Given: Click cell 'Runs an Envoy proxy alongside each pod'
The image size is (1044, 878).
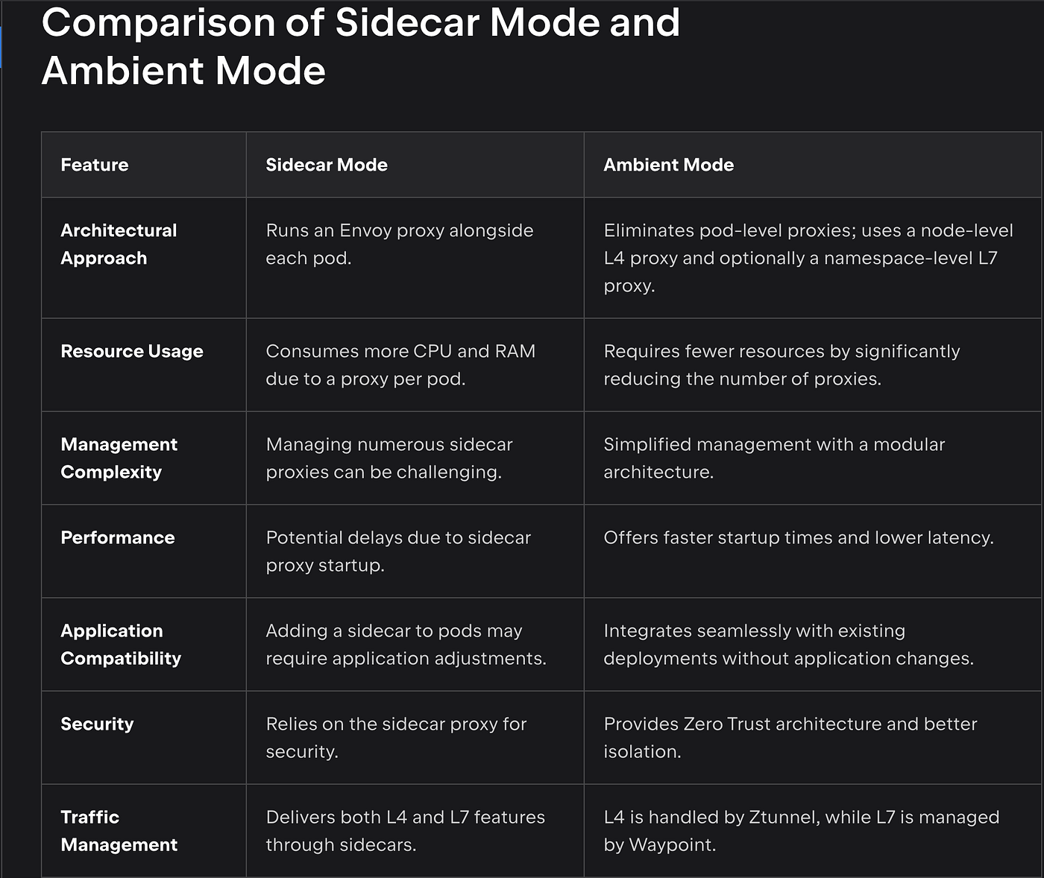Looking at the screenshot, I should [400, 244].
